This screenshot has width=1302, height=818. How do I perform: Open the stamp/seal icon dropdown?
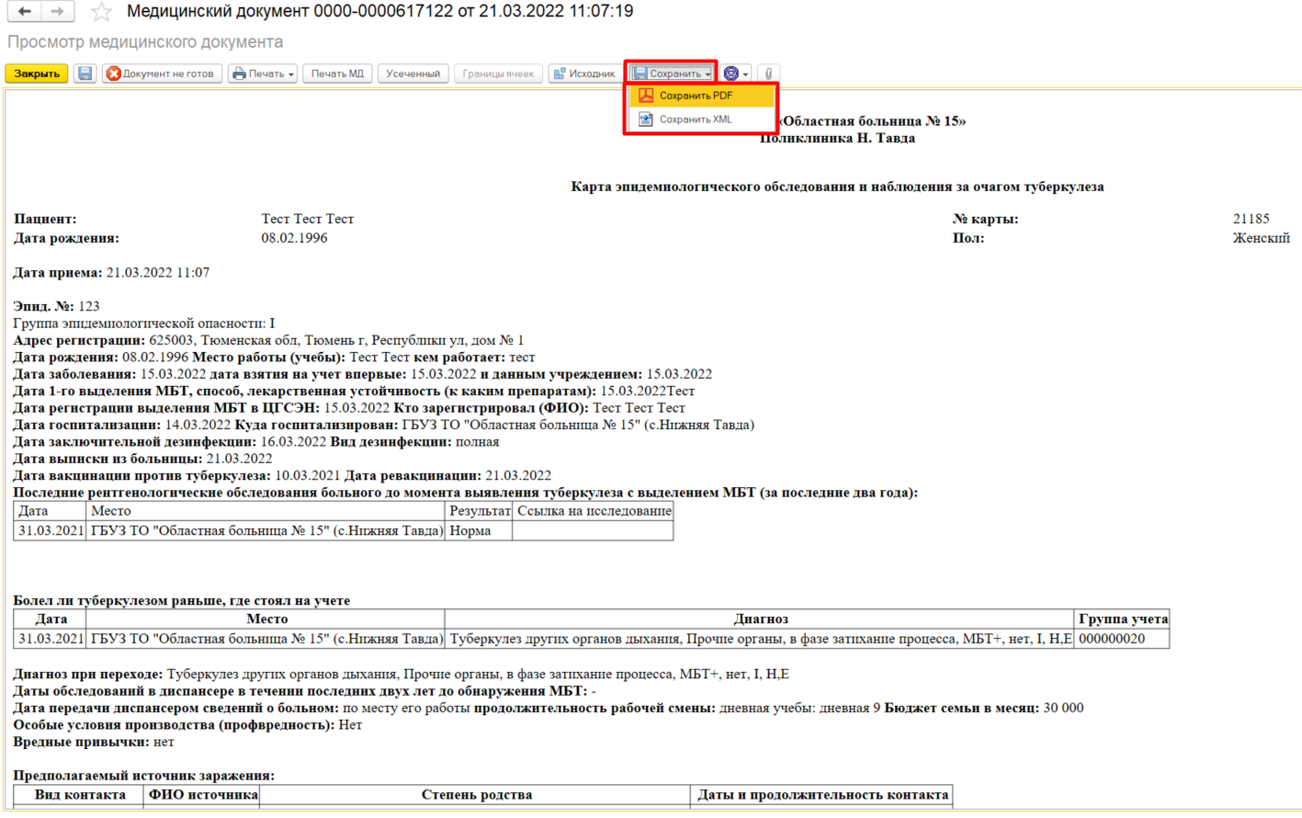[735, 74]
